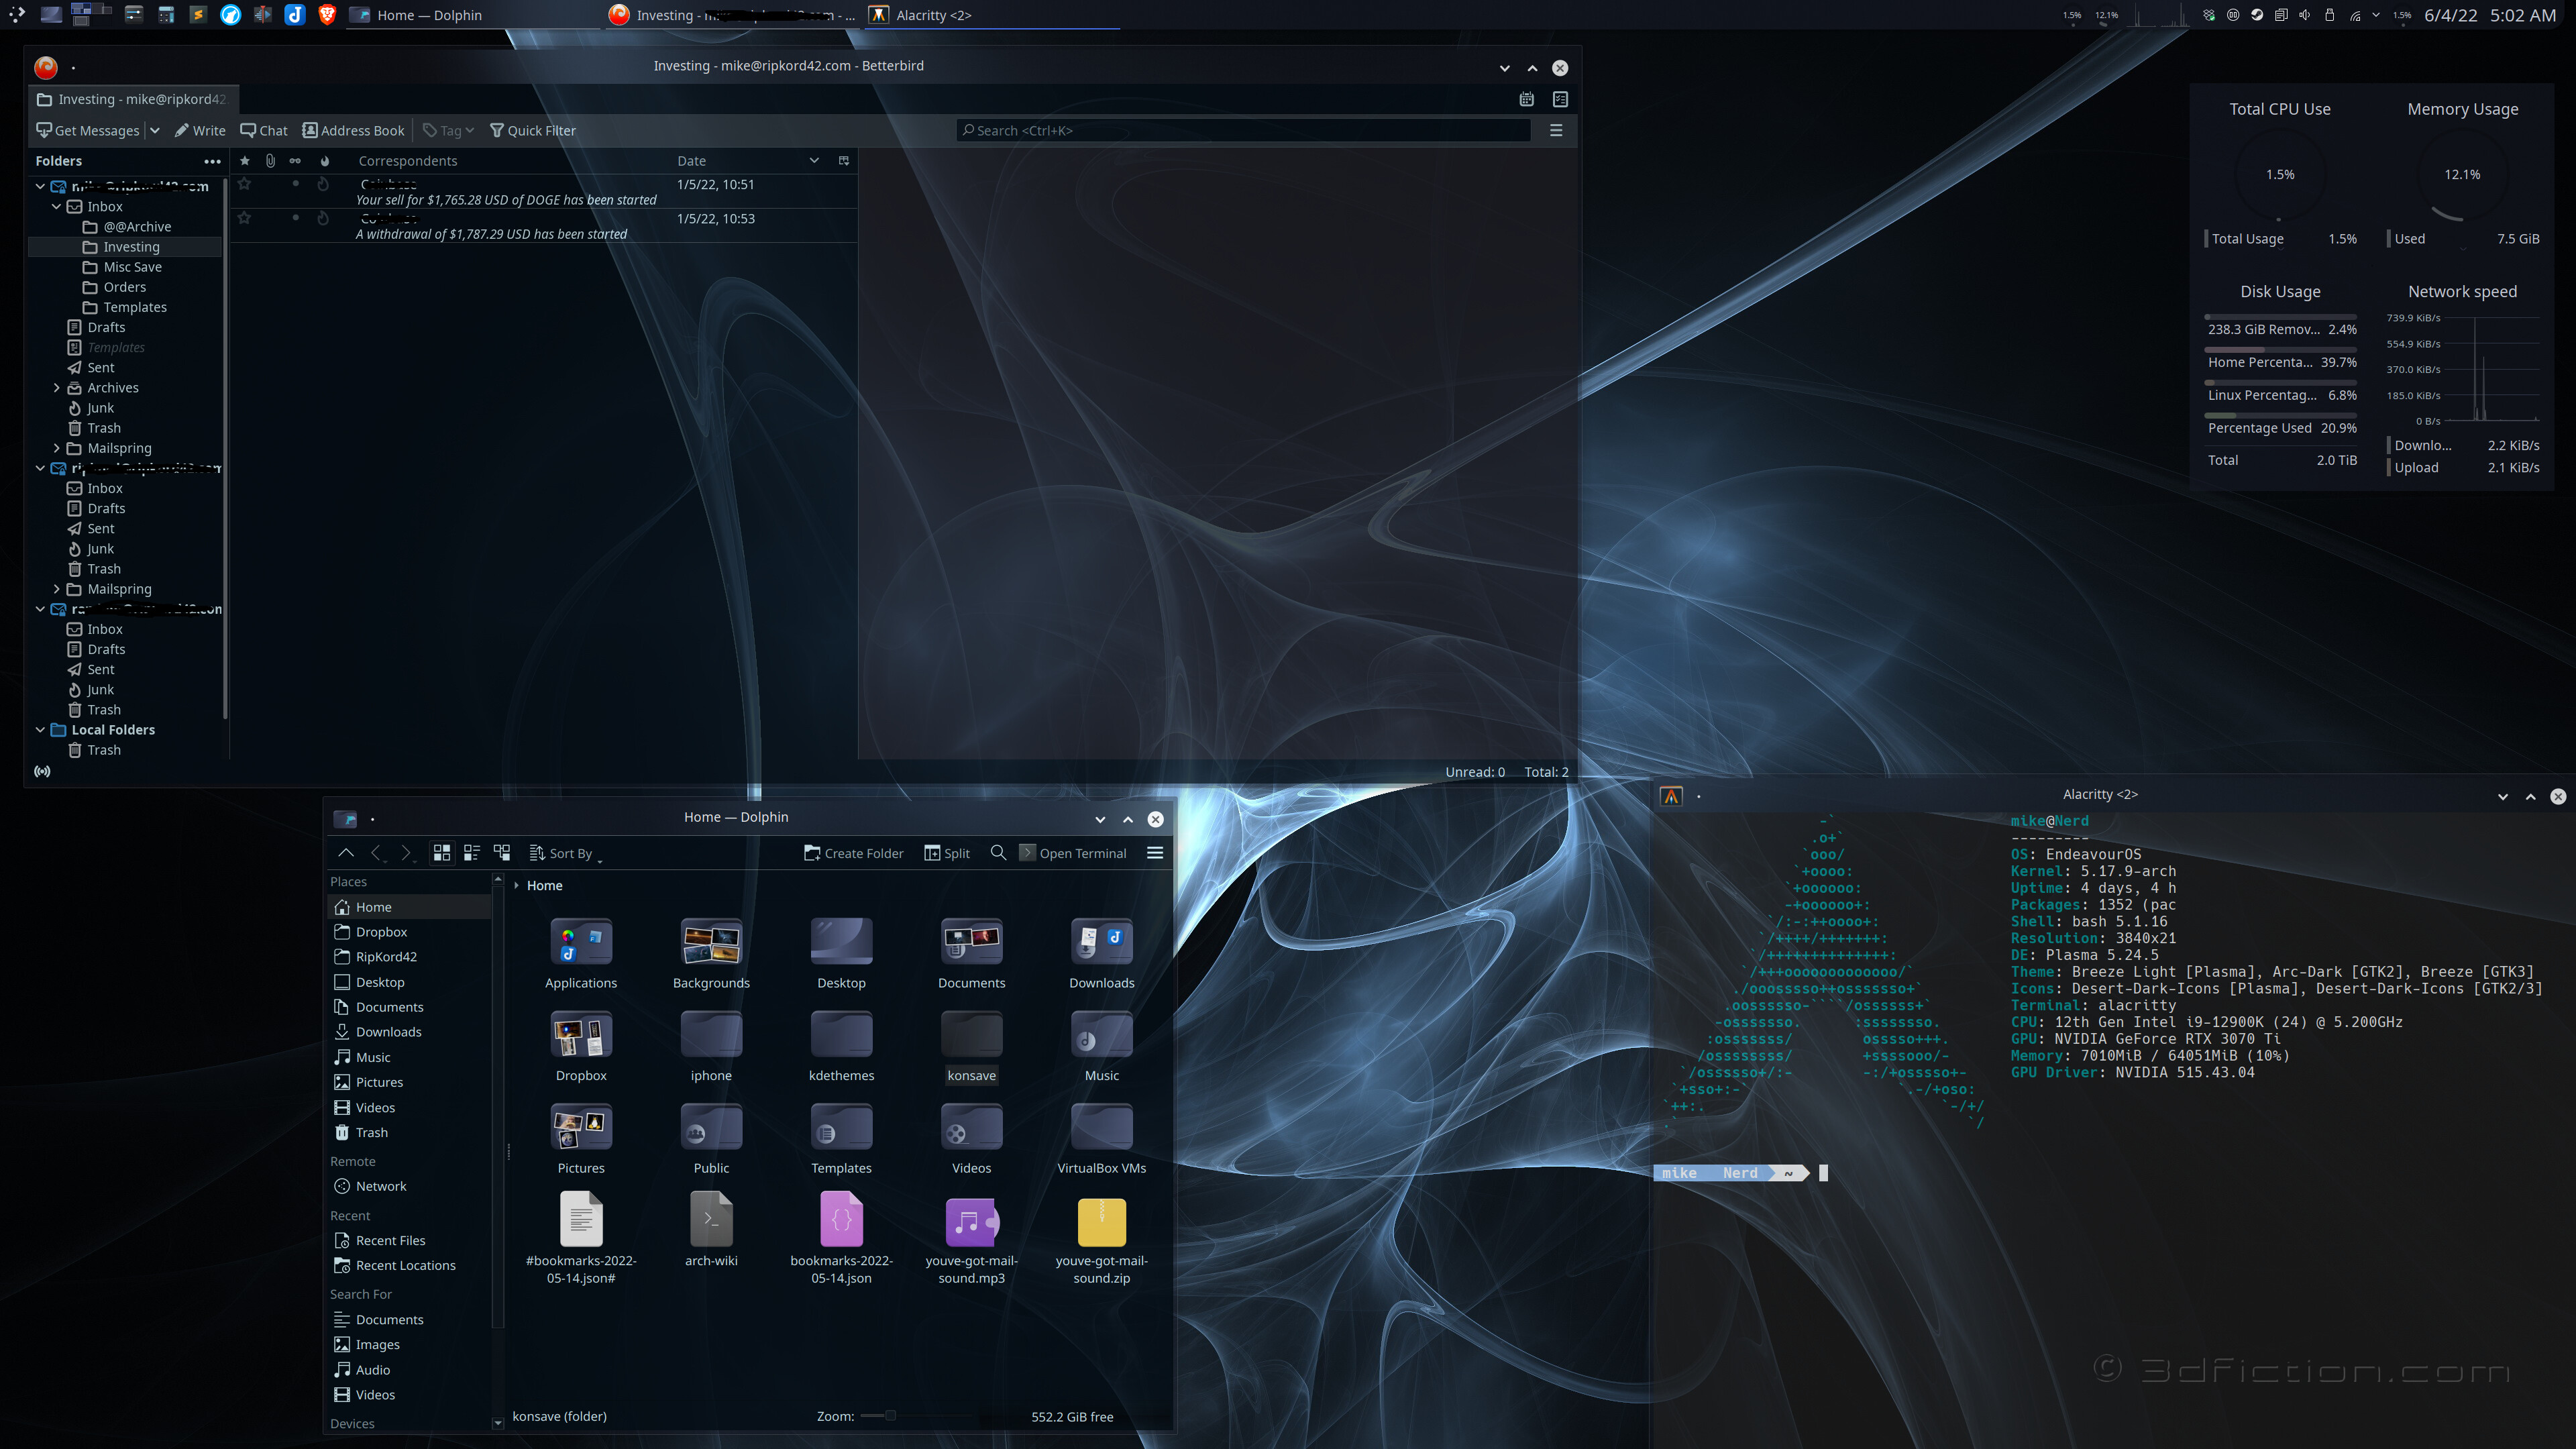
Task: Open the Tag dropdown
Action: [448, 130]
